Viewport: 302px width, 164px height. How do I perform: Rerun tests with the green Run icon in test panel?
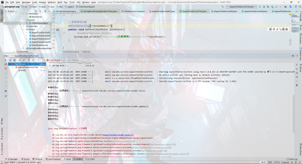pyautogui.click(x=6, y=60)
